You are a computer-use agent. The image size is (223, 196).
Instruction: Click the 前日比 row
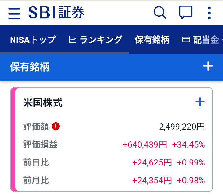114,162
